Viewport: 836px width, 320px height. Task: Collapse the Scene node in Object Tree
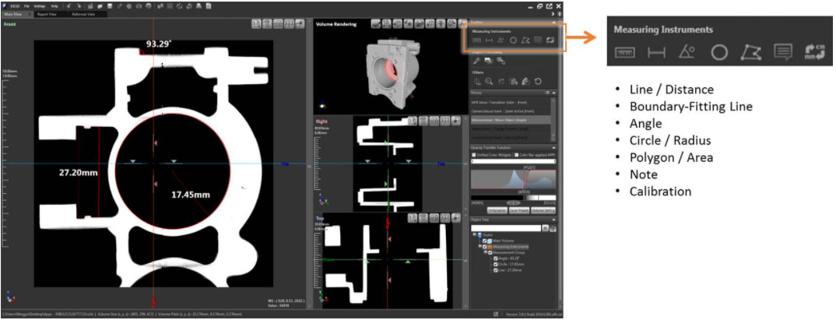pyautogui.click(x=475, y=234)
